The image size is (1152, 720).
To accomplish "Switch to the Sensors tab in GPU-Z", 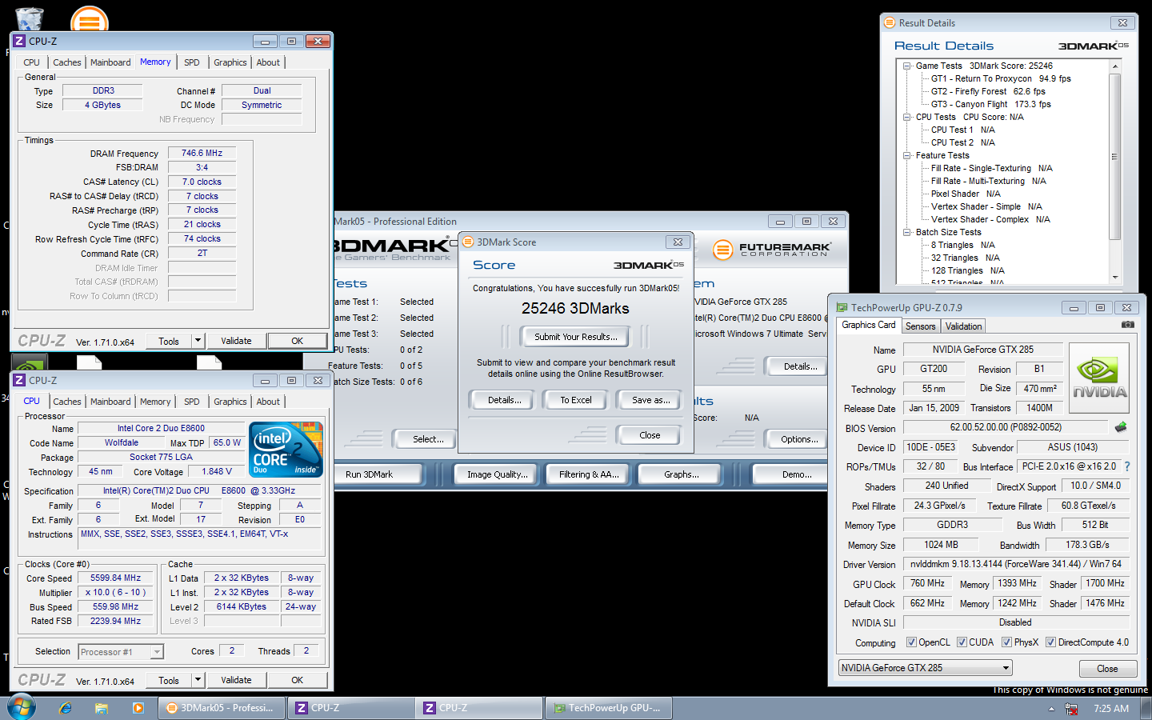I will 920,326.
